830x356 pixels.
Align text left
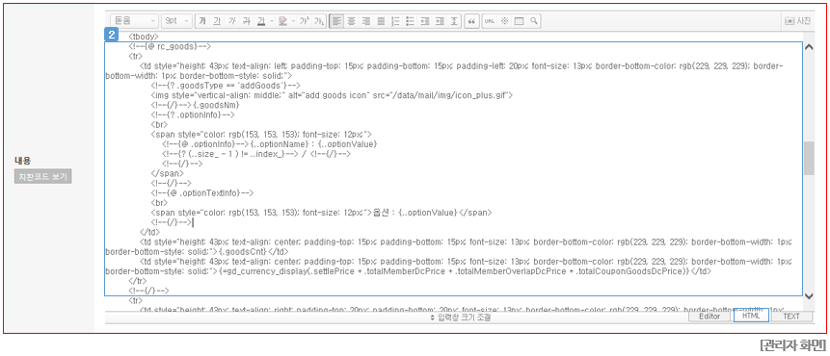tap(336, 21)
